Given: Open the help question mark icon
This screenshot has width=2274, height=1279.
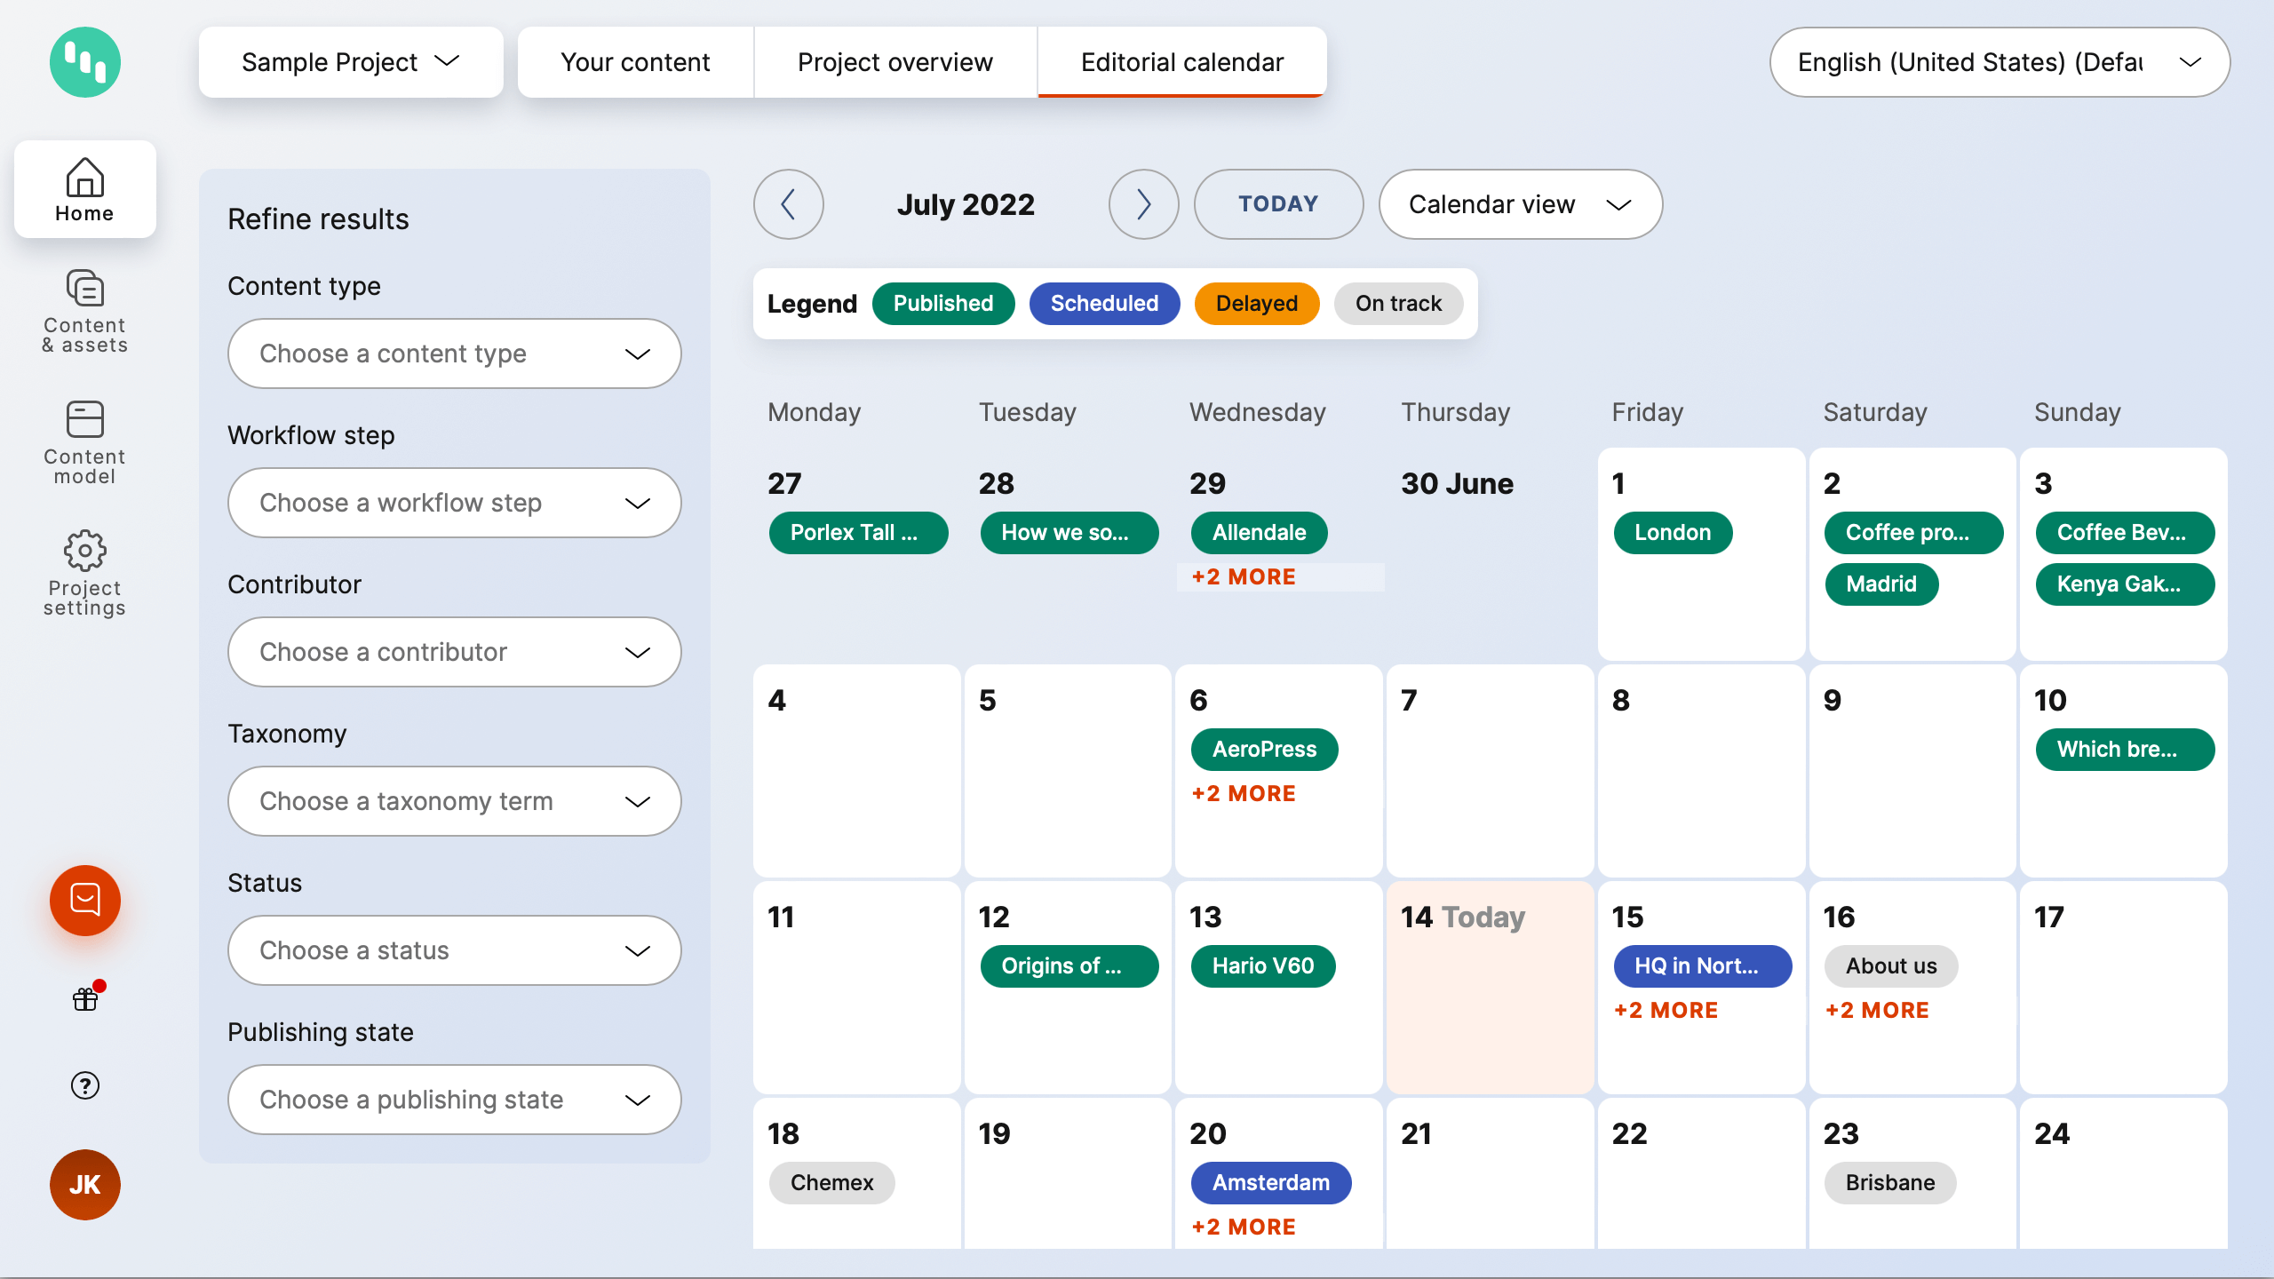Looking at the screenshot, I should (85, 1084).
